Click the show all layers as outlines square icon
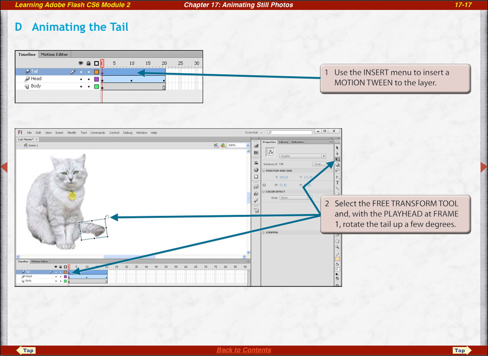 96,63
